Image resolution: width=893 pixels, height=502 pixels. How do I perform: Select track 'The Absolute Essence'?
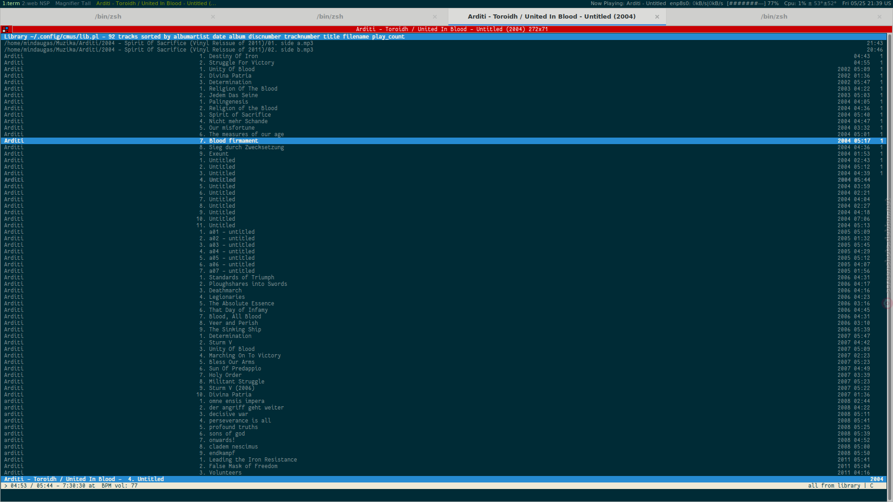click(x=443, y=304)
